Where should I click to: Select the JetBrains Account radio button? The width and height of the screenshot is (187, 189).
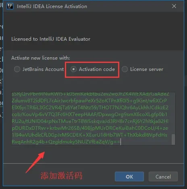[17, 69]
